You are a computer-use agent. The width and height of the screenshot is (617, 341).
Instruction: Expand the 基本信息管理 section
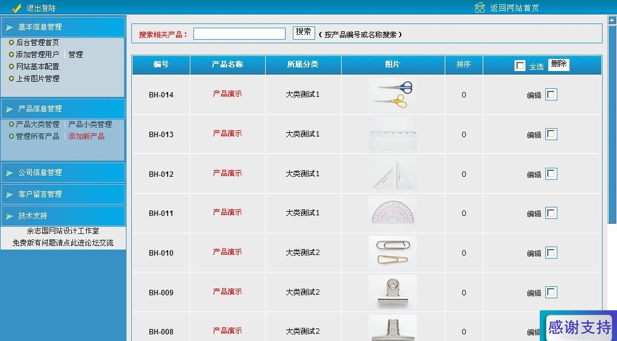click(x=63, y=26)
